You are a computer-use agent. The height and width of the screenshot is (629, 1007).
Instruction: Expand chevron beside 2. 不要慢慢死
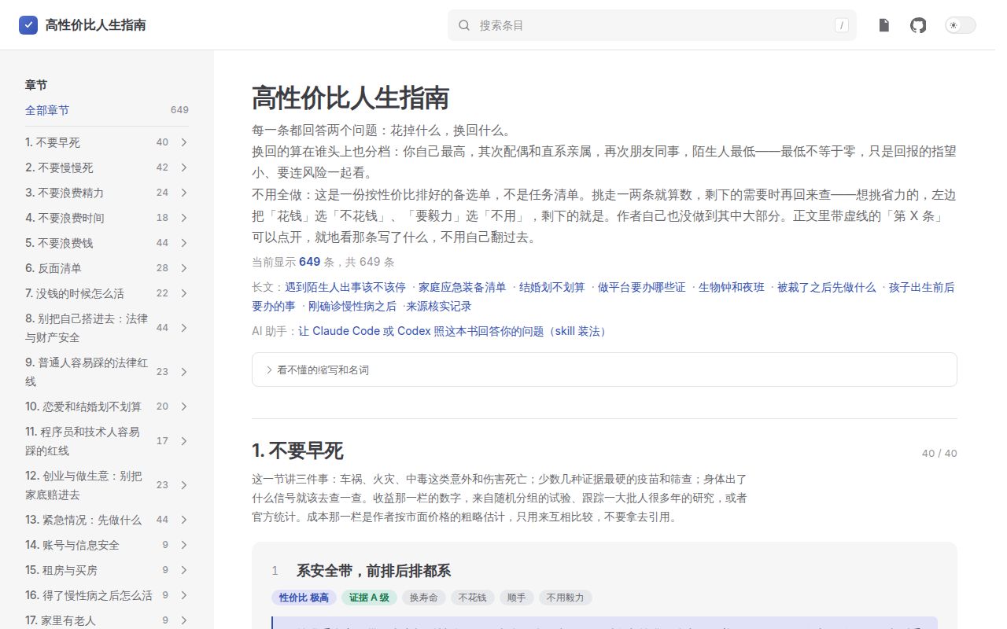183,167
